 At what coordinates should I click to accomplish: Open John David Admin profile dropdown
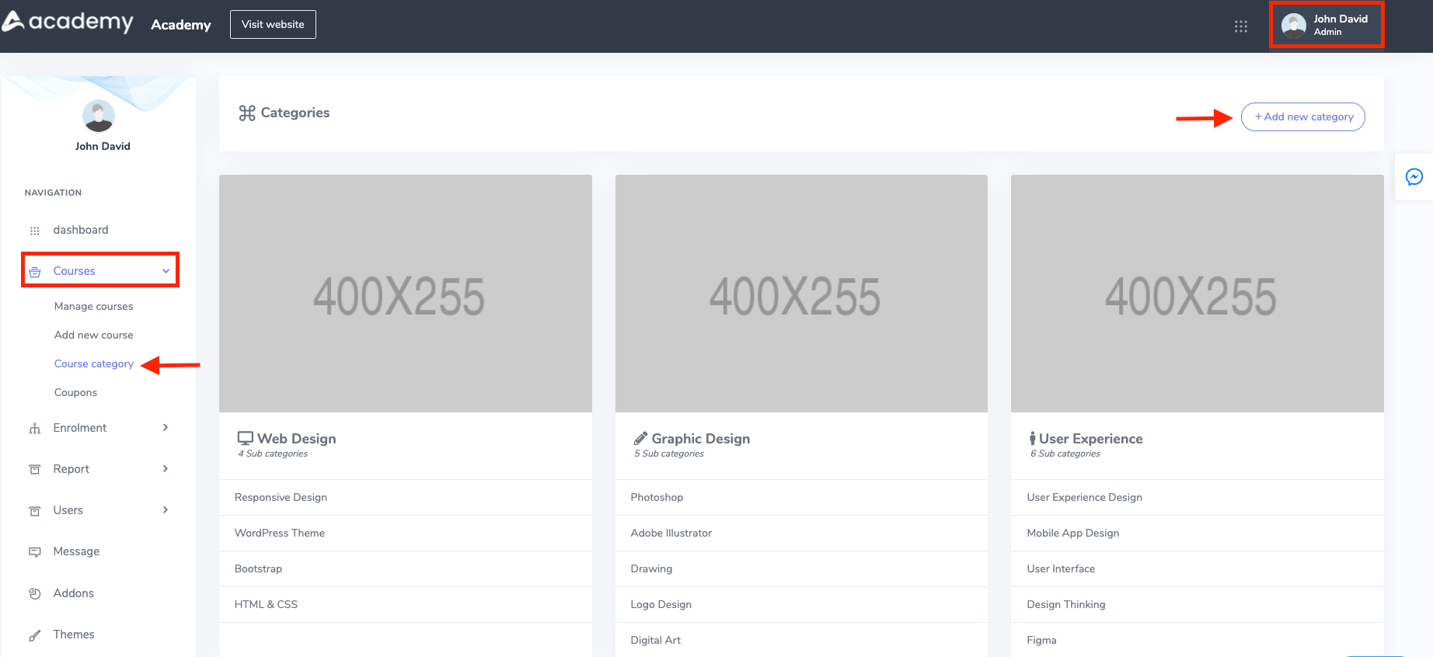1326,25
